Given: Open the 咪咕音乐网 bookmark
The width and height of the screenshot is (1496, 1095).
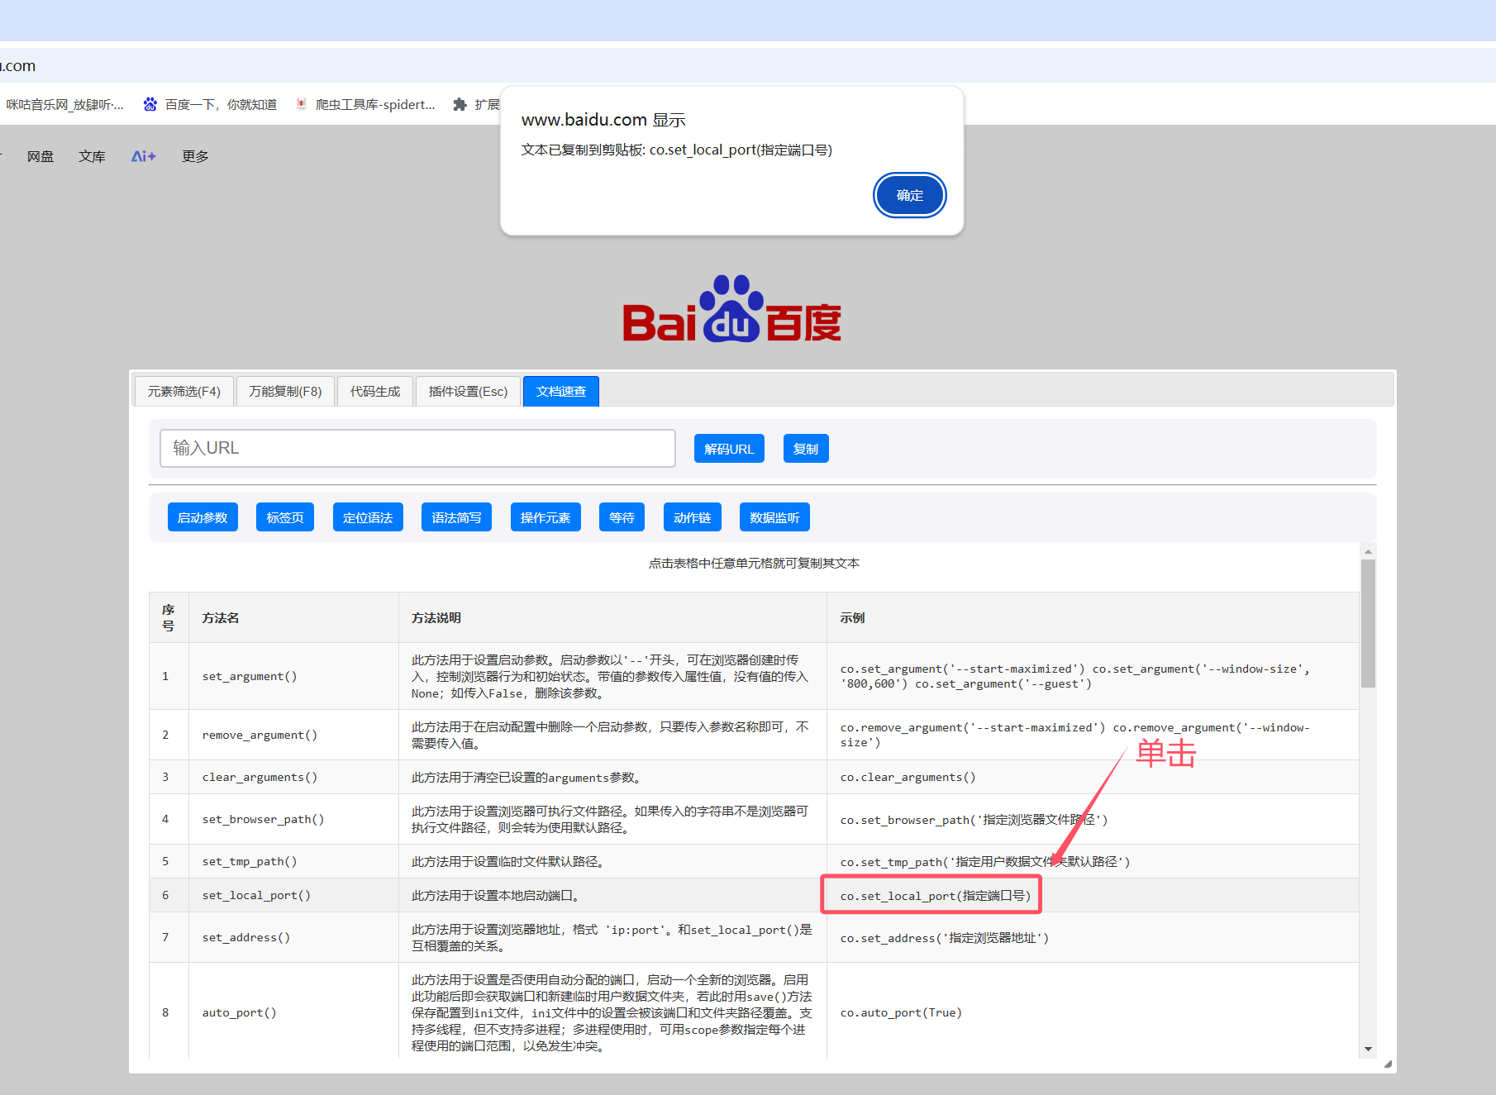Looking at the screenshot, I should point(64,104).
